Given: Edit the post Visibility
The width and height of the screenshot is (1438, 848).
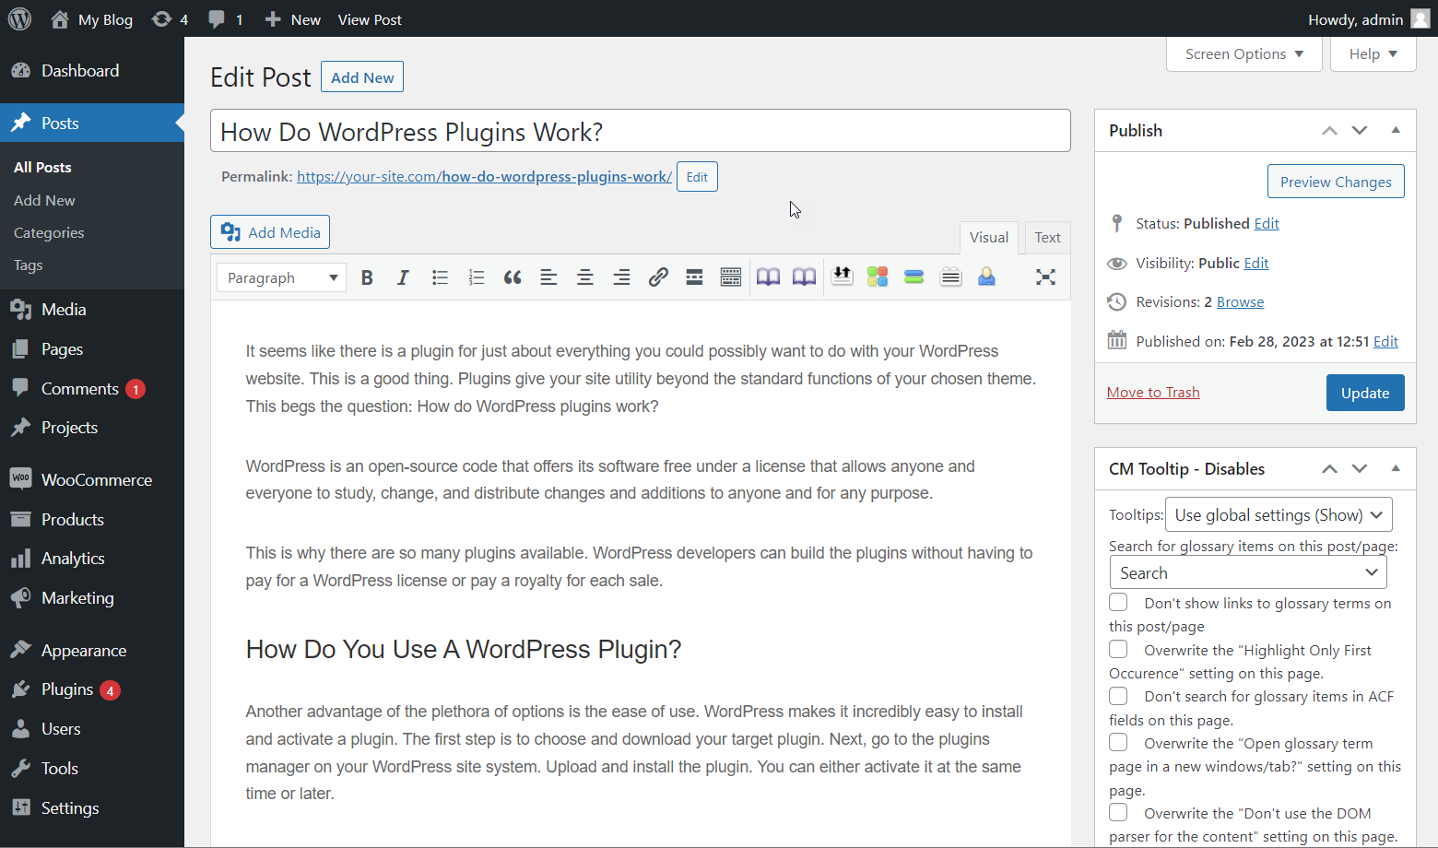Looking at the screenshot, I should (1256, 264).
